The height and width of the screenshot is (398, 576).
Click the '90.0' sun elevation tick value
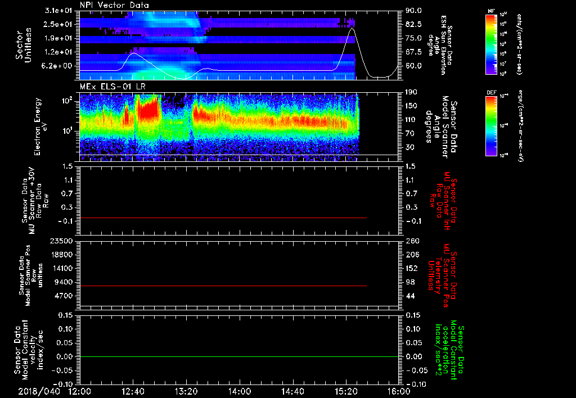click(413, 11)
